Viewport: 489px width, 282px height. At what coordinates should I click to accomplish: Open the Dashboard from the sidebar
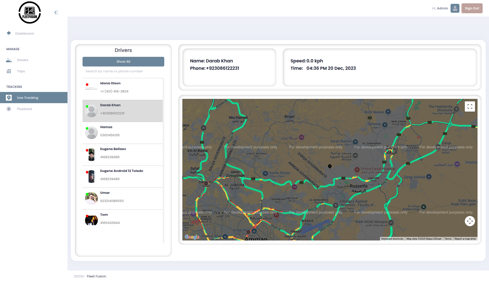[24, 33]
